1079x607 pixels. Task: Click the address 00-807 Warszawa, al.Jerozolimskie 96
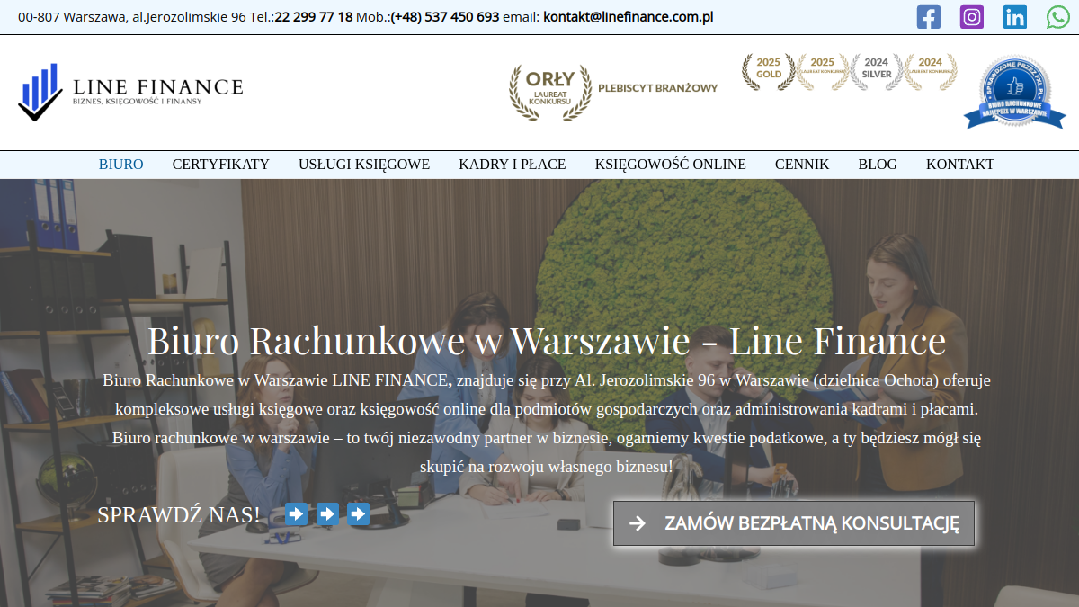click(x=132, y=17)
